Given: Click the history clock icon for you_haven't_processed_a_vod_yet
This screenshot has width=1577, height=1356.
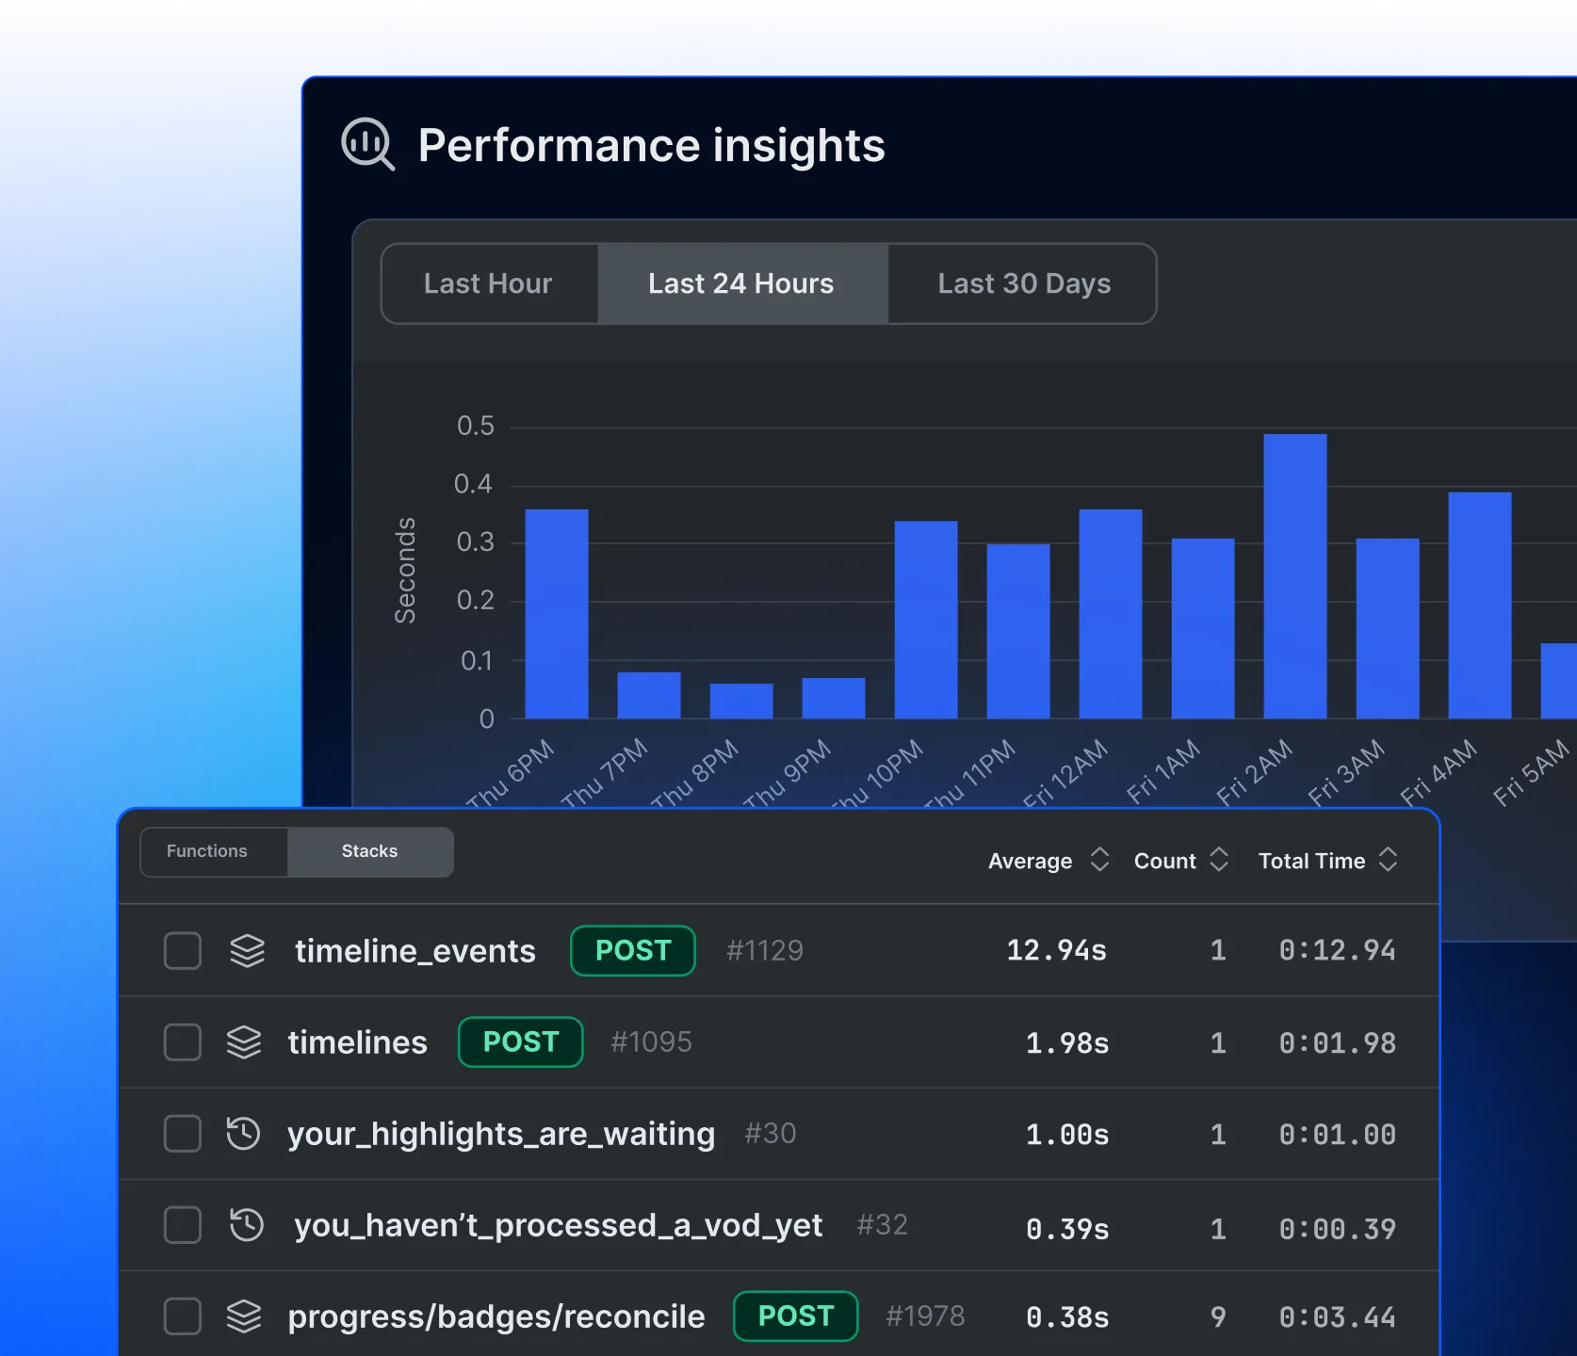Looking at the screenshot, I should coord(247,1225).
